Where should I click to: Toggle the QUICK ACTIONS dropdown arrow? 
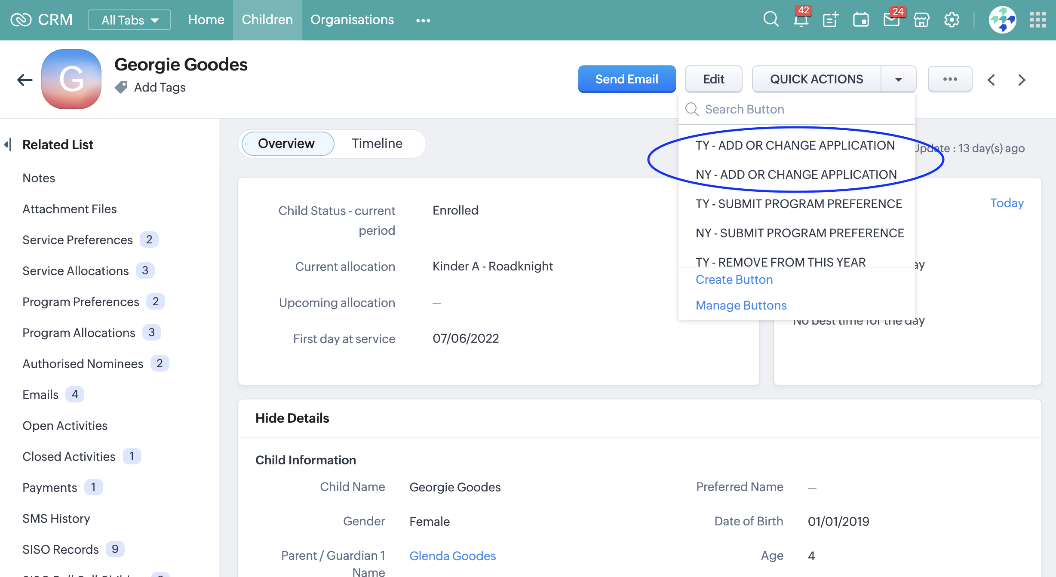pos(898,79)
